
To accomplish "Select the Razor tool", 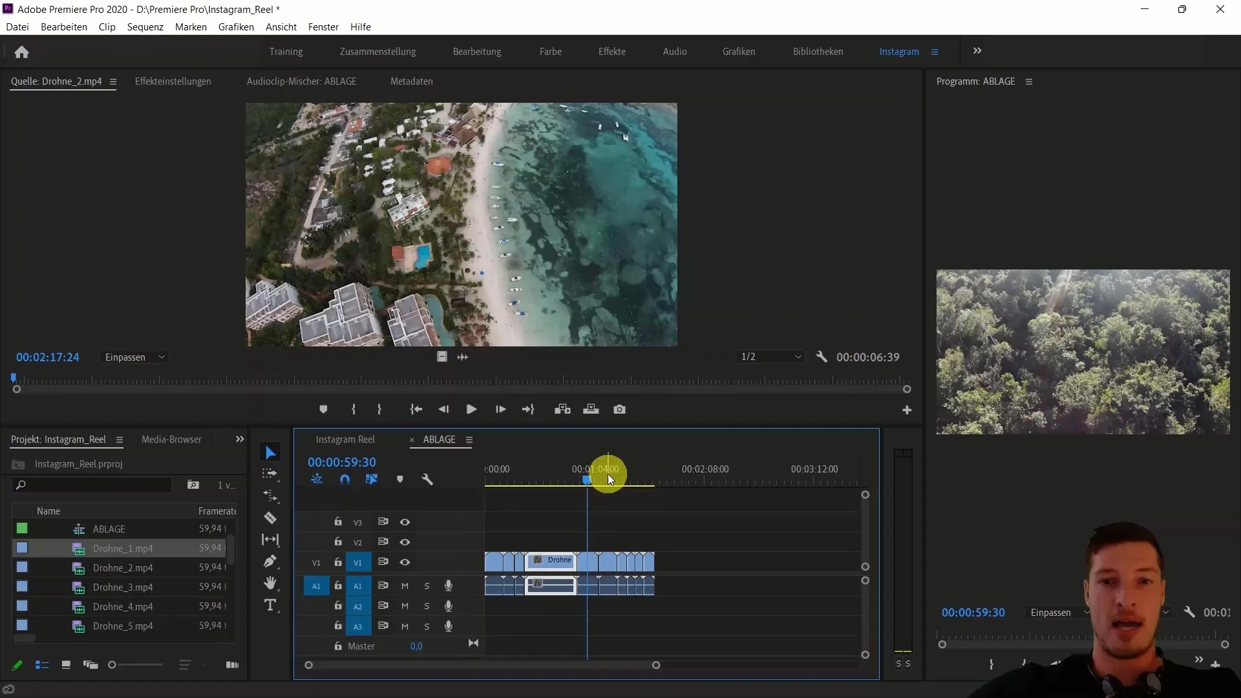I will click(x=270, y=518).
